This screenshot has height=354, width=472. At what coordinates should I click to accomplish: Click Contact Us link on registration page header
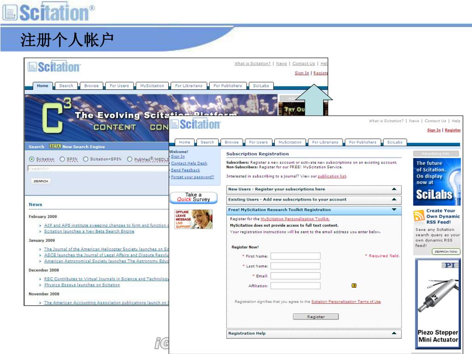[x=435, y=121]
